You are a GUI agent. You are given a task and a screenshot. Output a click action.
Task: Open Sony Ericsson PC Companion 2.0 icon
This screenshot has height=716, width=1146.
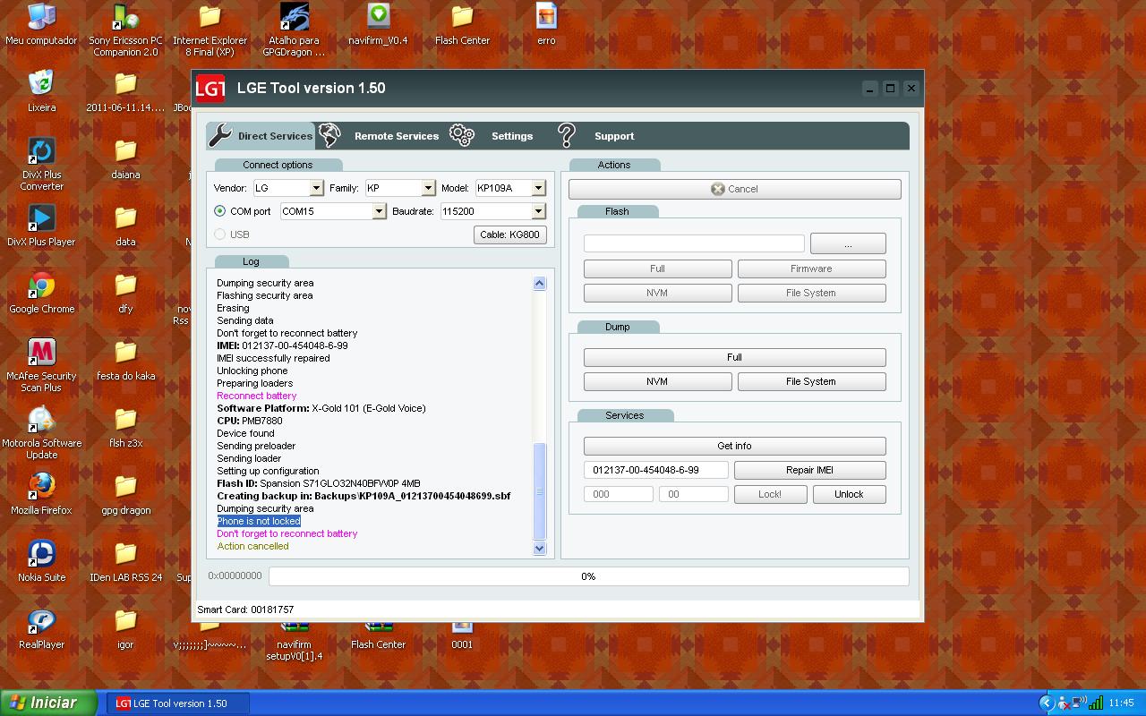(x=125, y=30)
